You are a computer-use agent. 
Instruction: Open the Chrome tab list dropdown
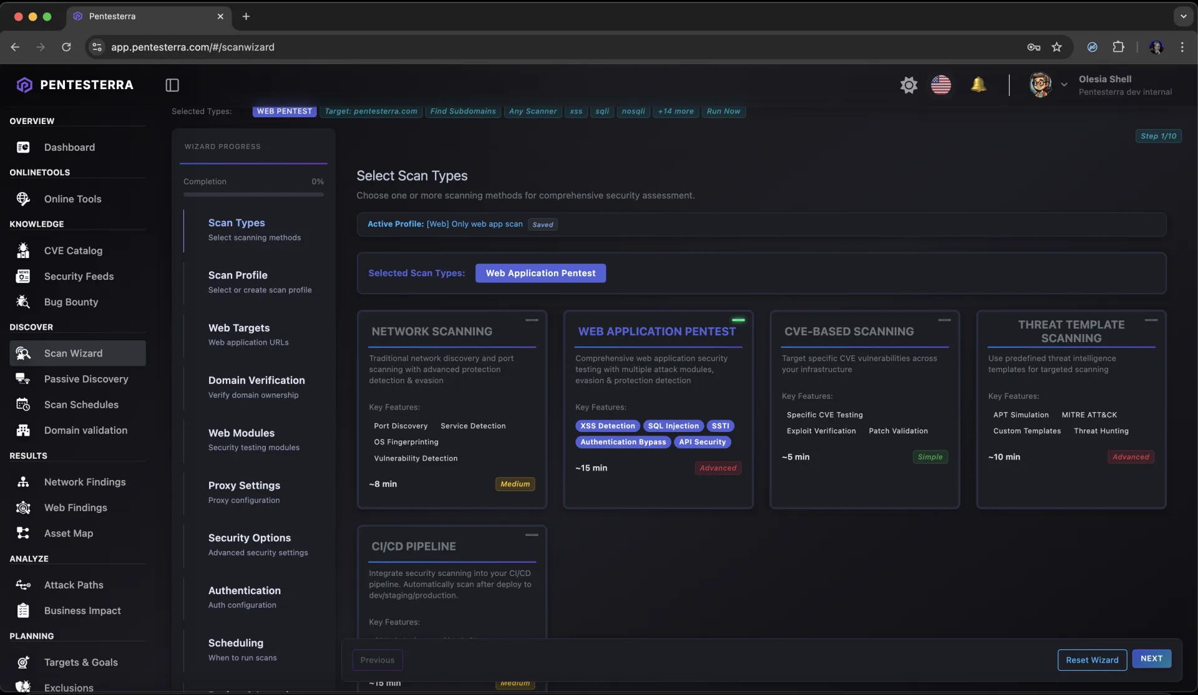1183,17
